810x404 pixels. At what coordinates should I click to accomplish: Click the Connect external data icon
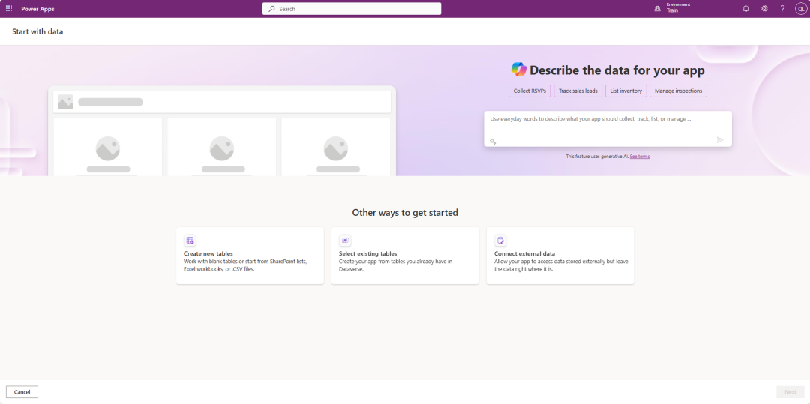click(x=500, y=241)
